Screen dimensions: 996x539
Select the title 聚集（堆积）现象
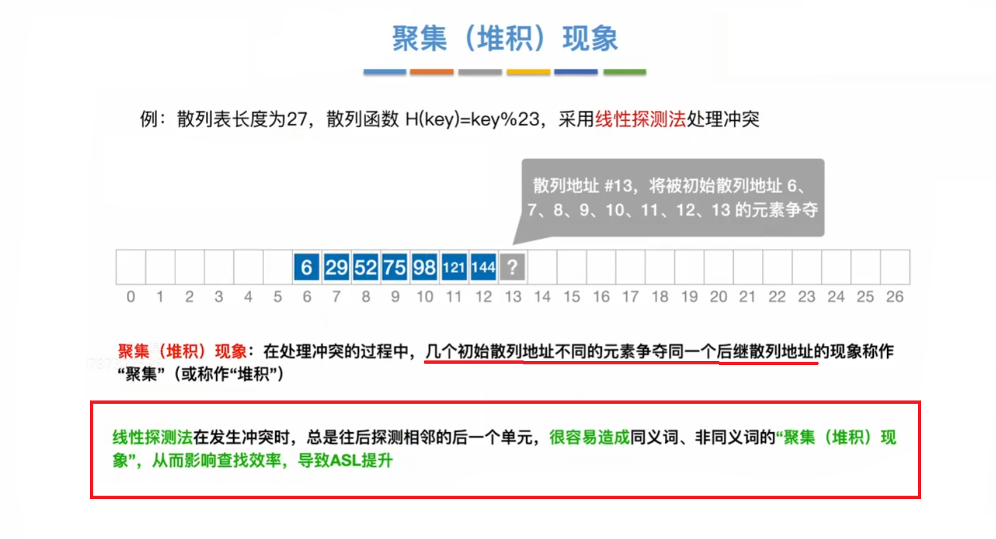click(506, 38)
